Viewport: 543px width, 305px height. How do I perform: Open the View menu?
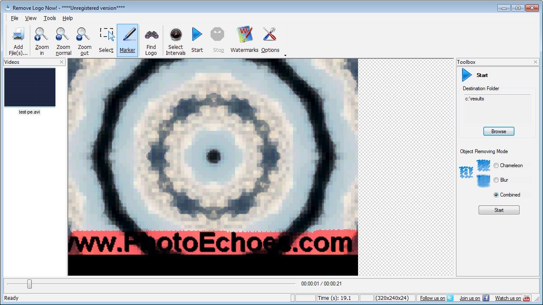click(x=31, y=18)
